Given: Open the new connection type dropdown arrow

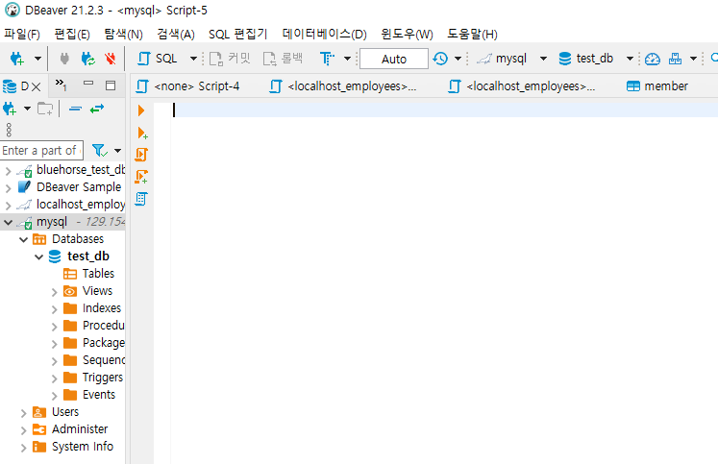Looking at the screenshot, I should (37, 59).
